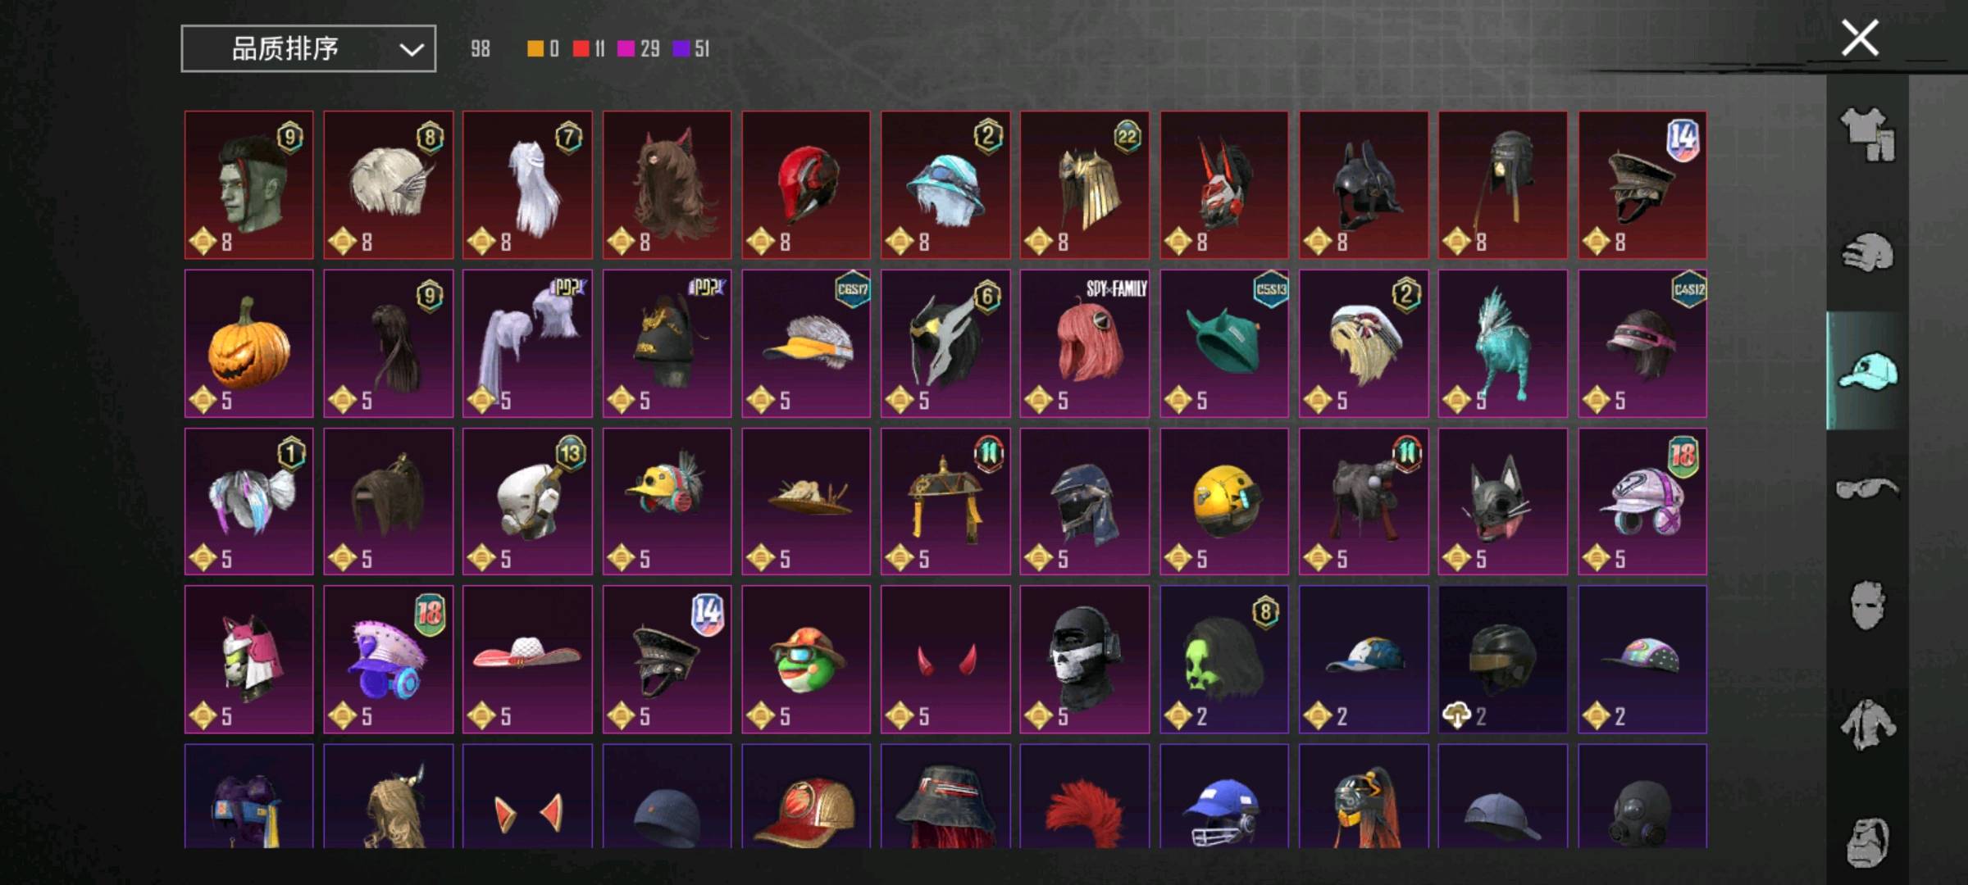
Task: Close the inventory with X button
Action: coord(1860,38)
